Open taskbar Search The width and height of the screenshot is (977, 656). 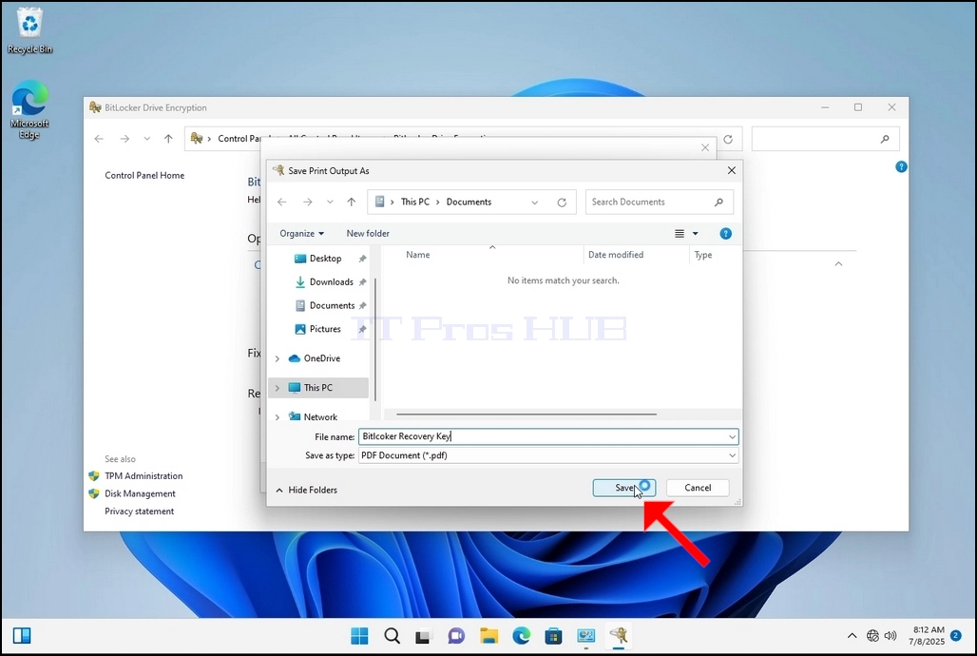click(x=392, y=636)
